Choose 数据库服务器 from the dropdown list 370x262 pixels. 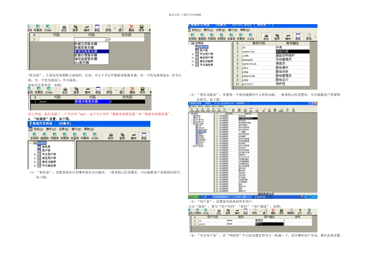84,48
